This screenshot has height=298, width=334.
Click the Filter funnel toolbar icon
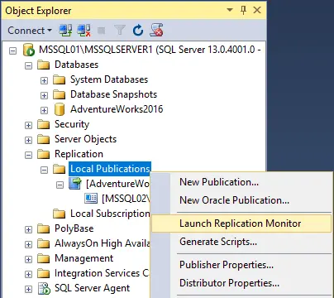coord(120,31)
